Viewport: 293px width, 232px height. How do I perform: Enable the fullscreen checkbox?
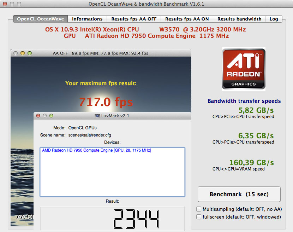tap(199, 217)
